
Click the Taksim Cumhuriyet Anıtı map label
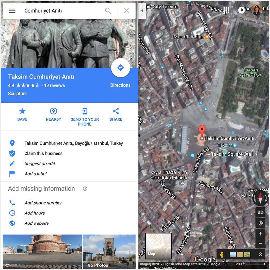(229, 138)
